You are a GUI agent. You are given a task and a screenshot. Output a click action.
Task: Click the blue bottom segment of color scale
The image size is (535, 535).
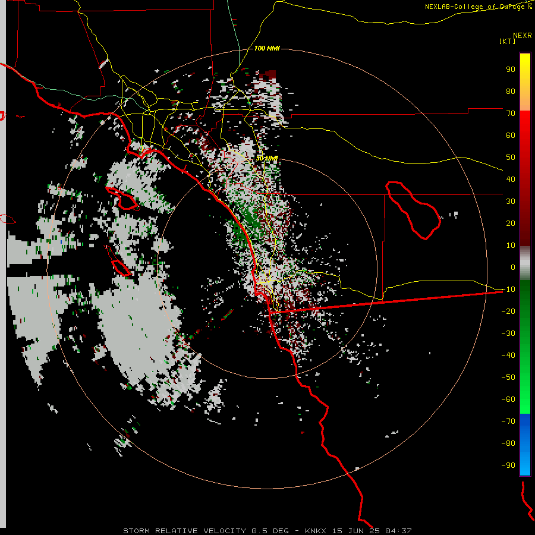pos(525,444)
